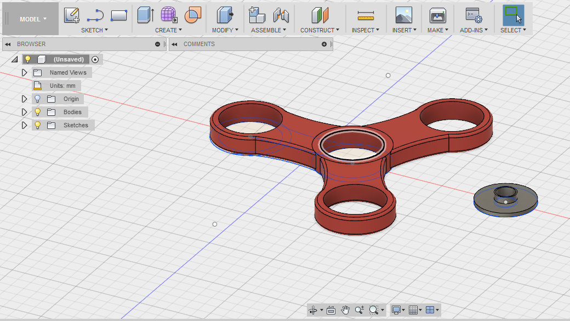Viewport: 570px width, 321px height.
Task: Click the Construct plane icon
Action: click(x=320, y=15)
